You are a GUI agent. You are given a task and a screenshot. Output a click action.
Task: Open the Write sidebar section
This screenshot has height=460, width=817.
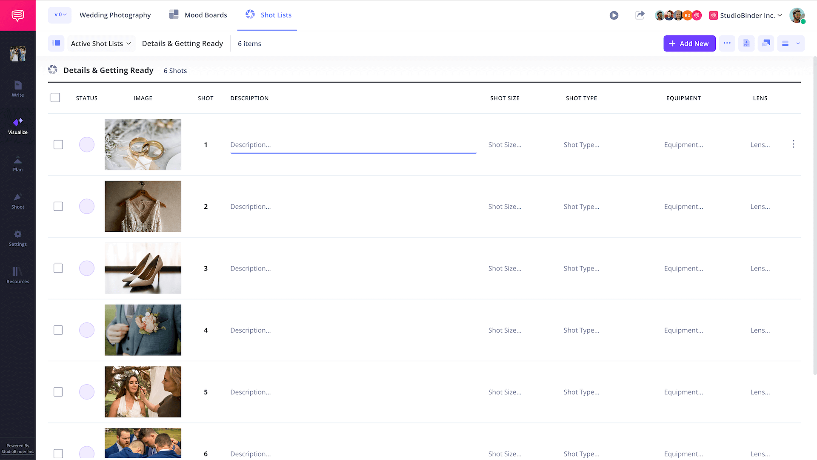point(18,89)
